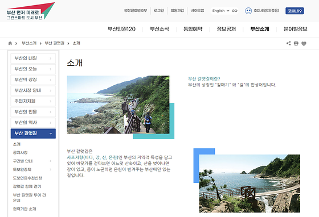The width and height of the screenshot is (319, 217).
Task: Select 구간별 안내 sidebar submenu item
Action: pos(23,161)
